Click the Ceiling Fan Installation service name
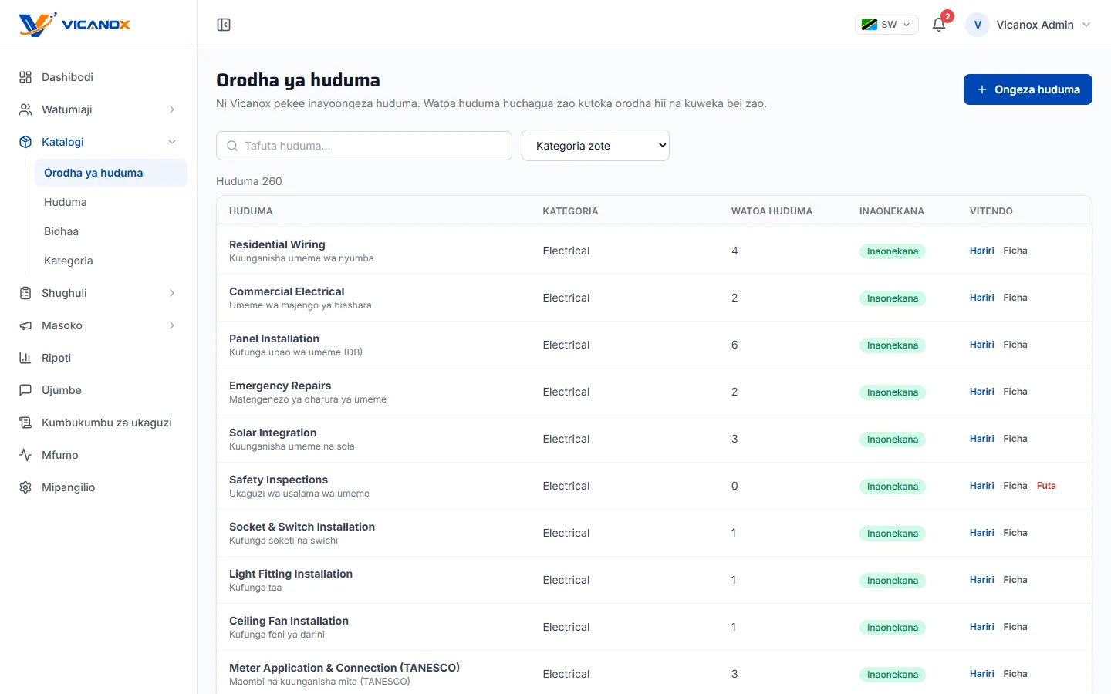The image size is (1111, 694). (x=289, y=621)
